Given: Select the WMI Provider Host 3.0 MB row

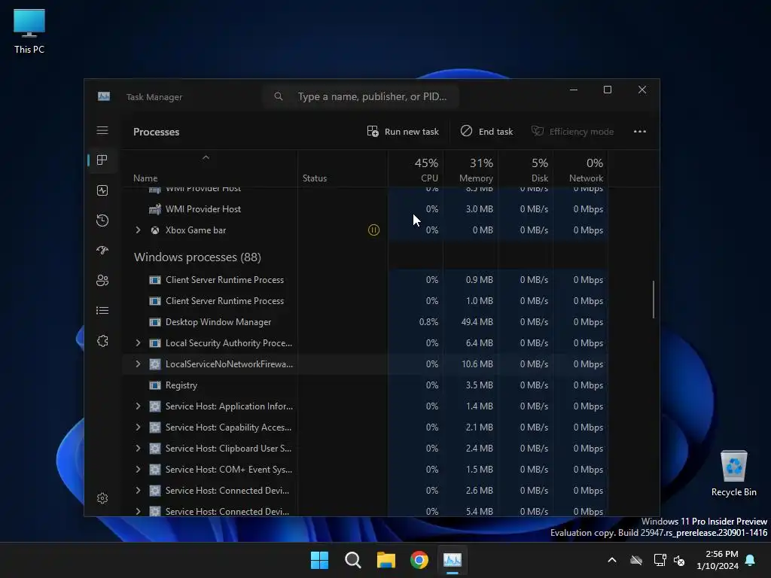Looking at the screenshot, I should point(365,209).
